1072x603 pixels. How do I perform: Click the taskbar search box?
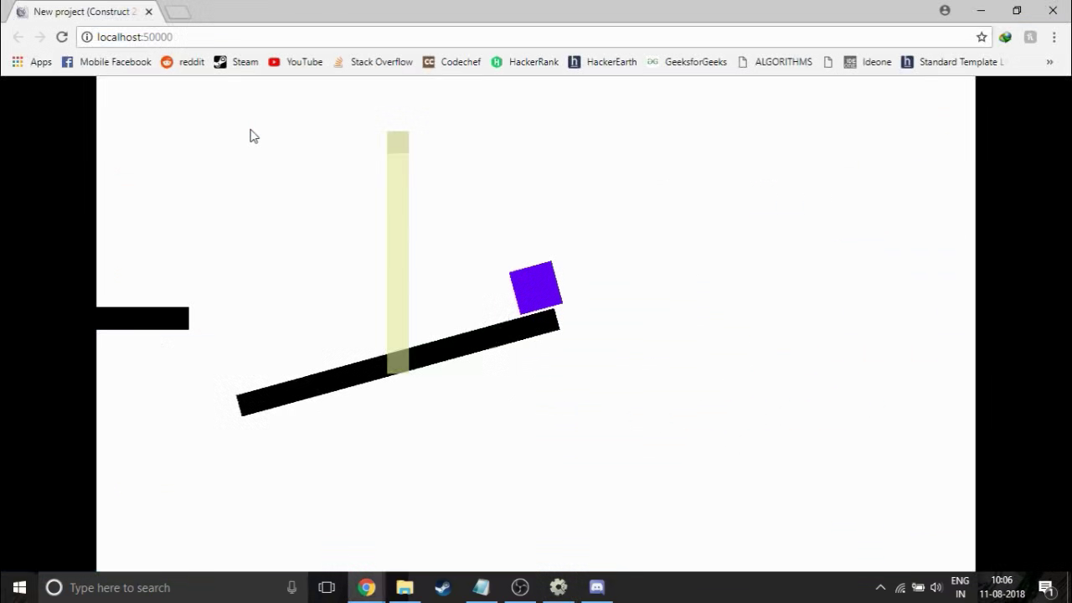(x=173, y=587)
